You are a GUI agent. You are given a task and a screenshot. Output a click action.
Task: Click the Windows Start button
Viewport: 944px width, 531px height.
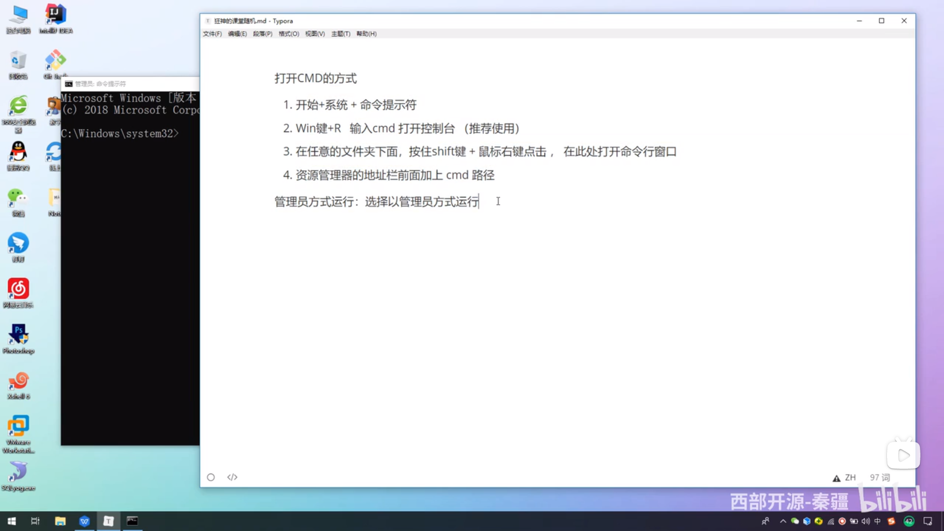[12, 521]
